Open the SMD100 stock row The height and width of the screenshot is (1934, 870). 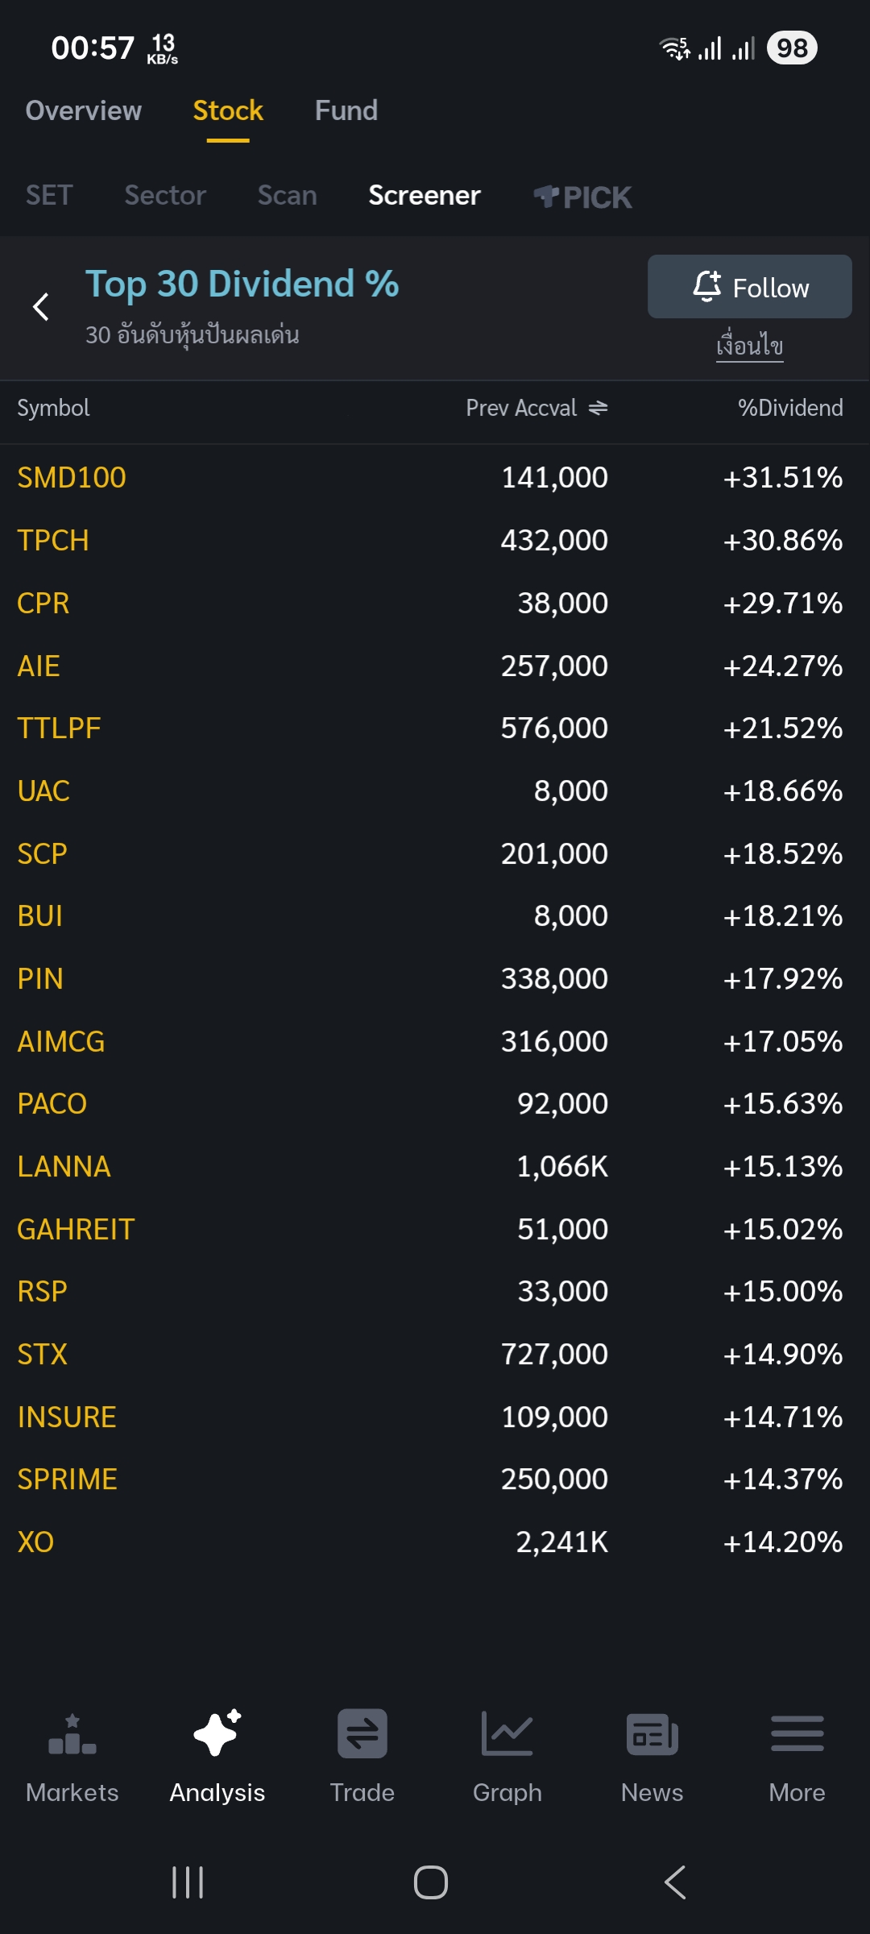pyautogui.click(x=72, y=478)
